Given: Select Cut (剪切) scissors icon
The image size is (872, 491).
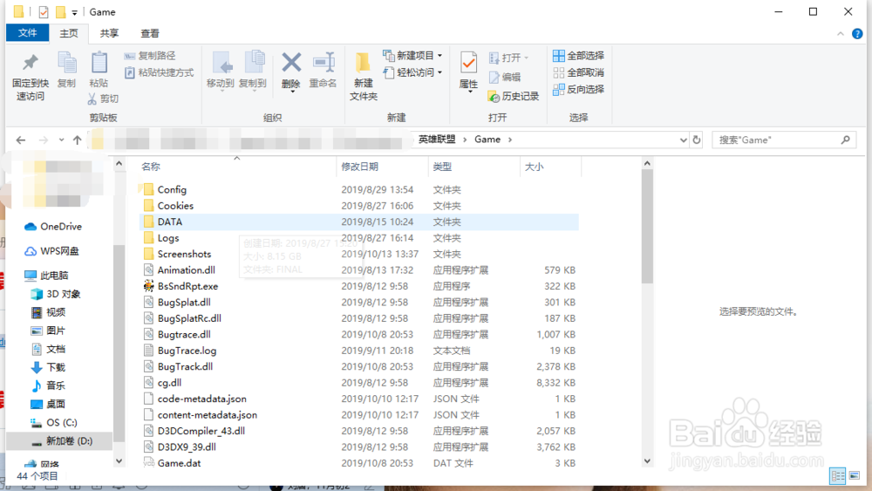Looking at the screenshot, I should click(92, 99).
